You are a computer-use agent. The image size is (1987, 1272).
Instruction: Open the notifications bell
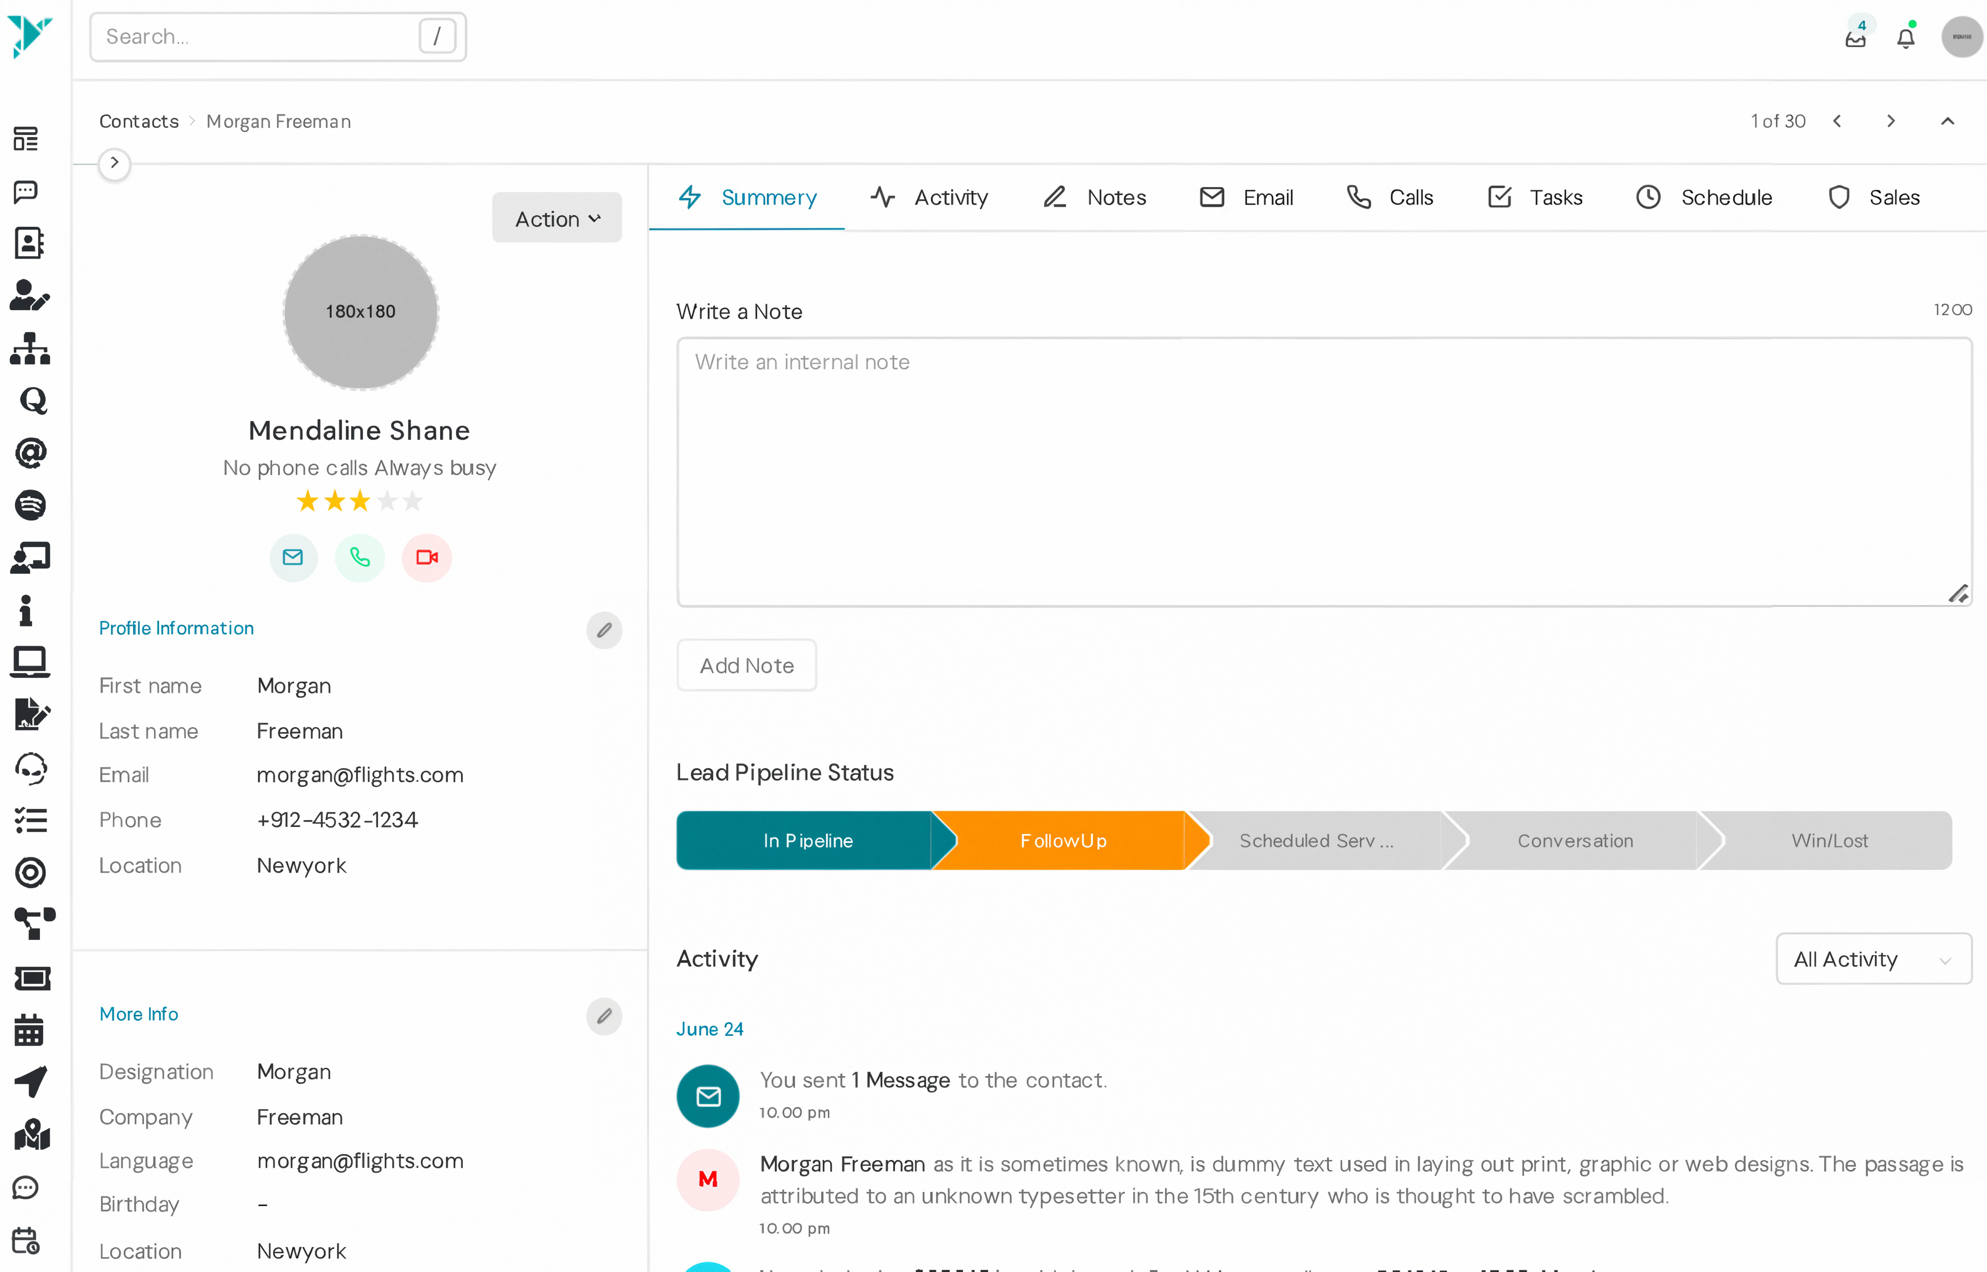(x=1905, y=37)
